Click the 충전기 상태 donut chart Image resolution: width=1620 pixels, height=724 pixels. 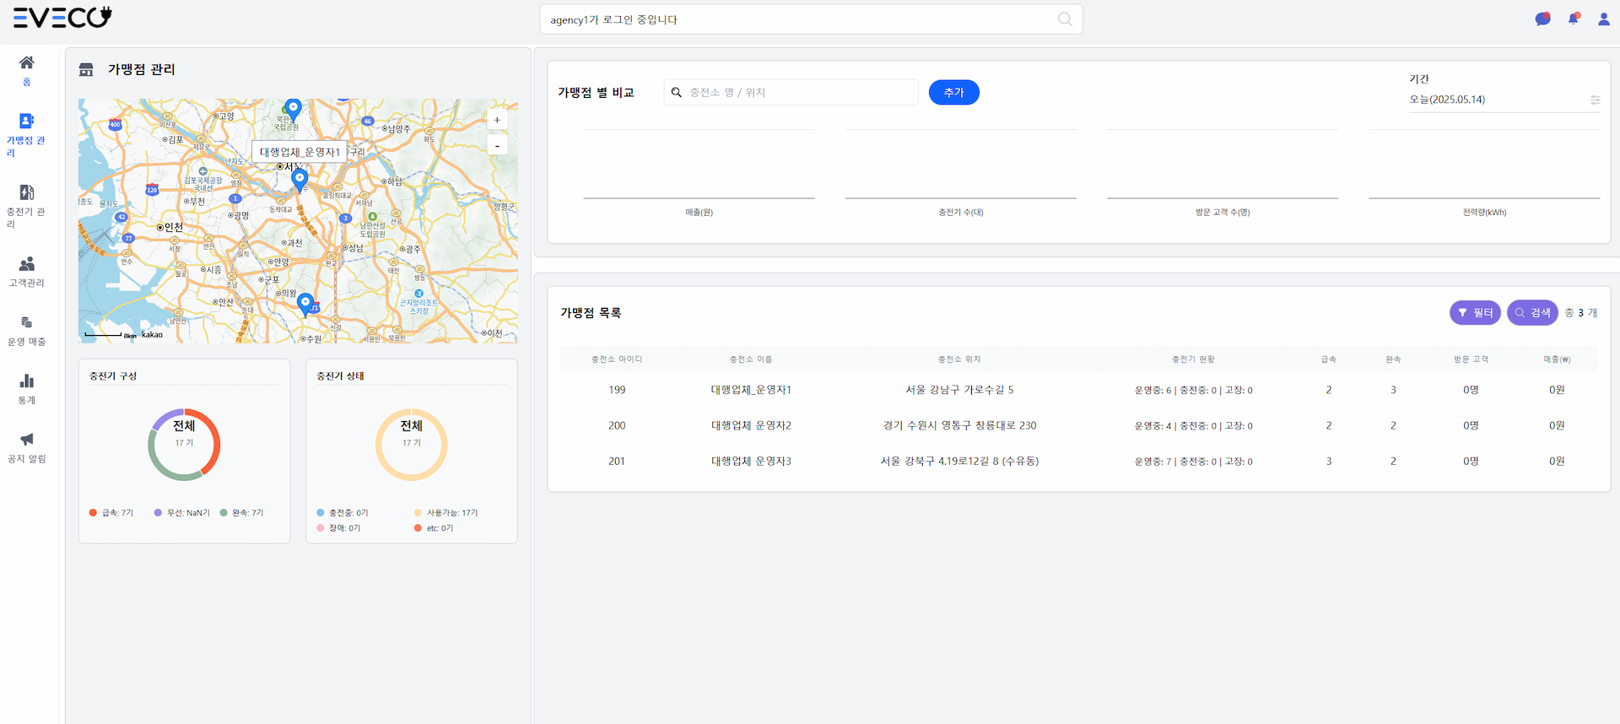click(x=411, y=445)
